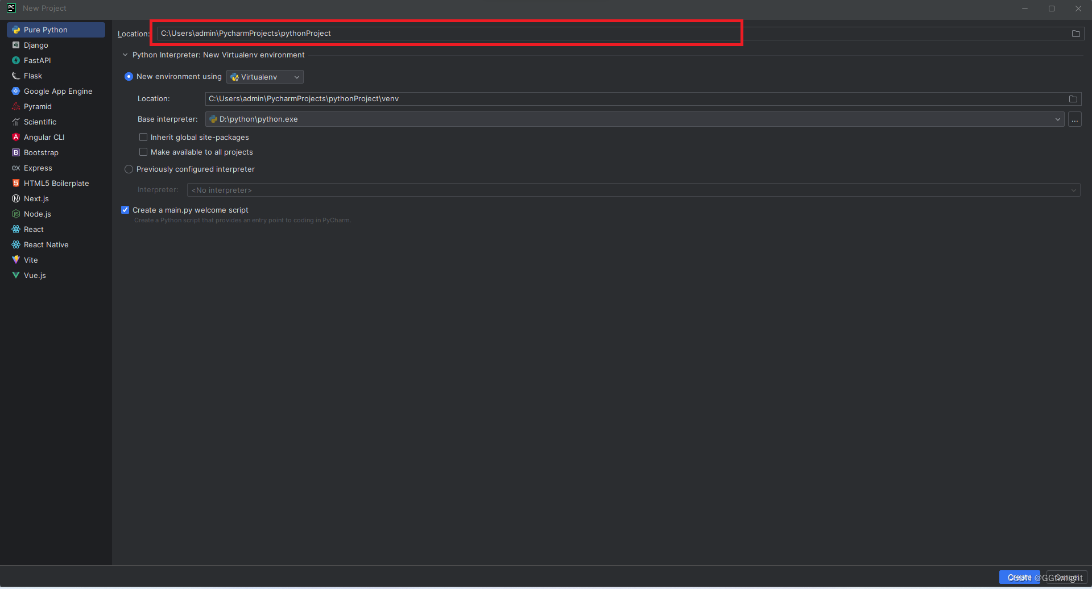Select Pyramid project type

click(56, 107)
